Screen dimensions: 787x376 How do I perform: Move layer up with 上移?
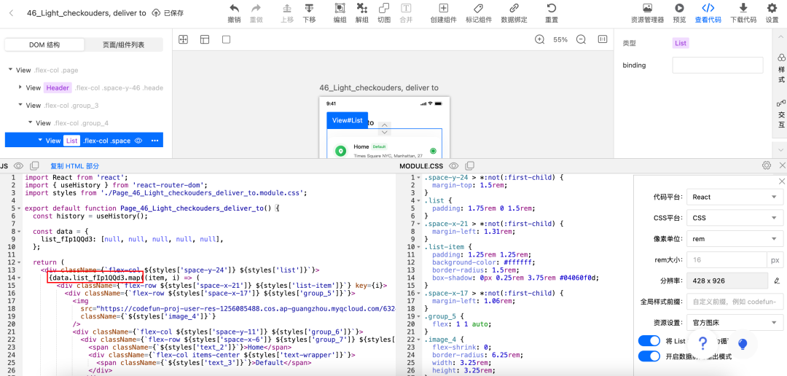pos(287,8)
